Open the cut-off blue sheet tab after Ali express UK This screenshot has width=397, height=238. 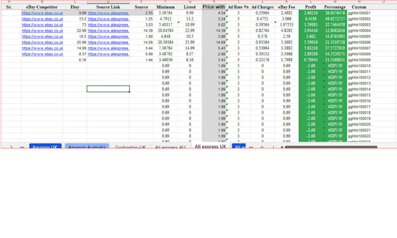point(239,147)
